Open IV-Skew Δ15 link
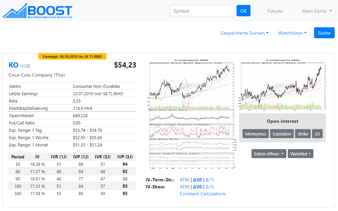338x211 pixels. pos(210,187)
